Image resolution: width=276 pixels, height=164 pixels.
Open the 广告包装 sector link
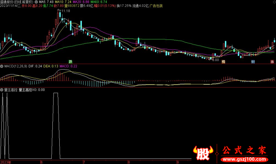tap(156, 6)
